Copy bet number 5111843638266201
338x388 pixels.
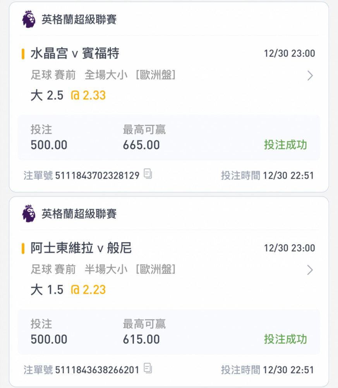[x=147, y=369]
